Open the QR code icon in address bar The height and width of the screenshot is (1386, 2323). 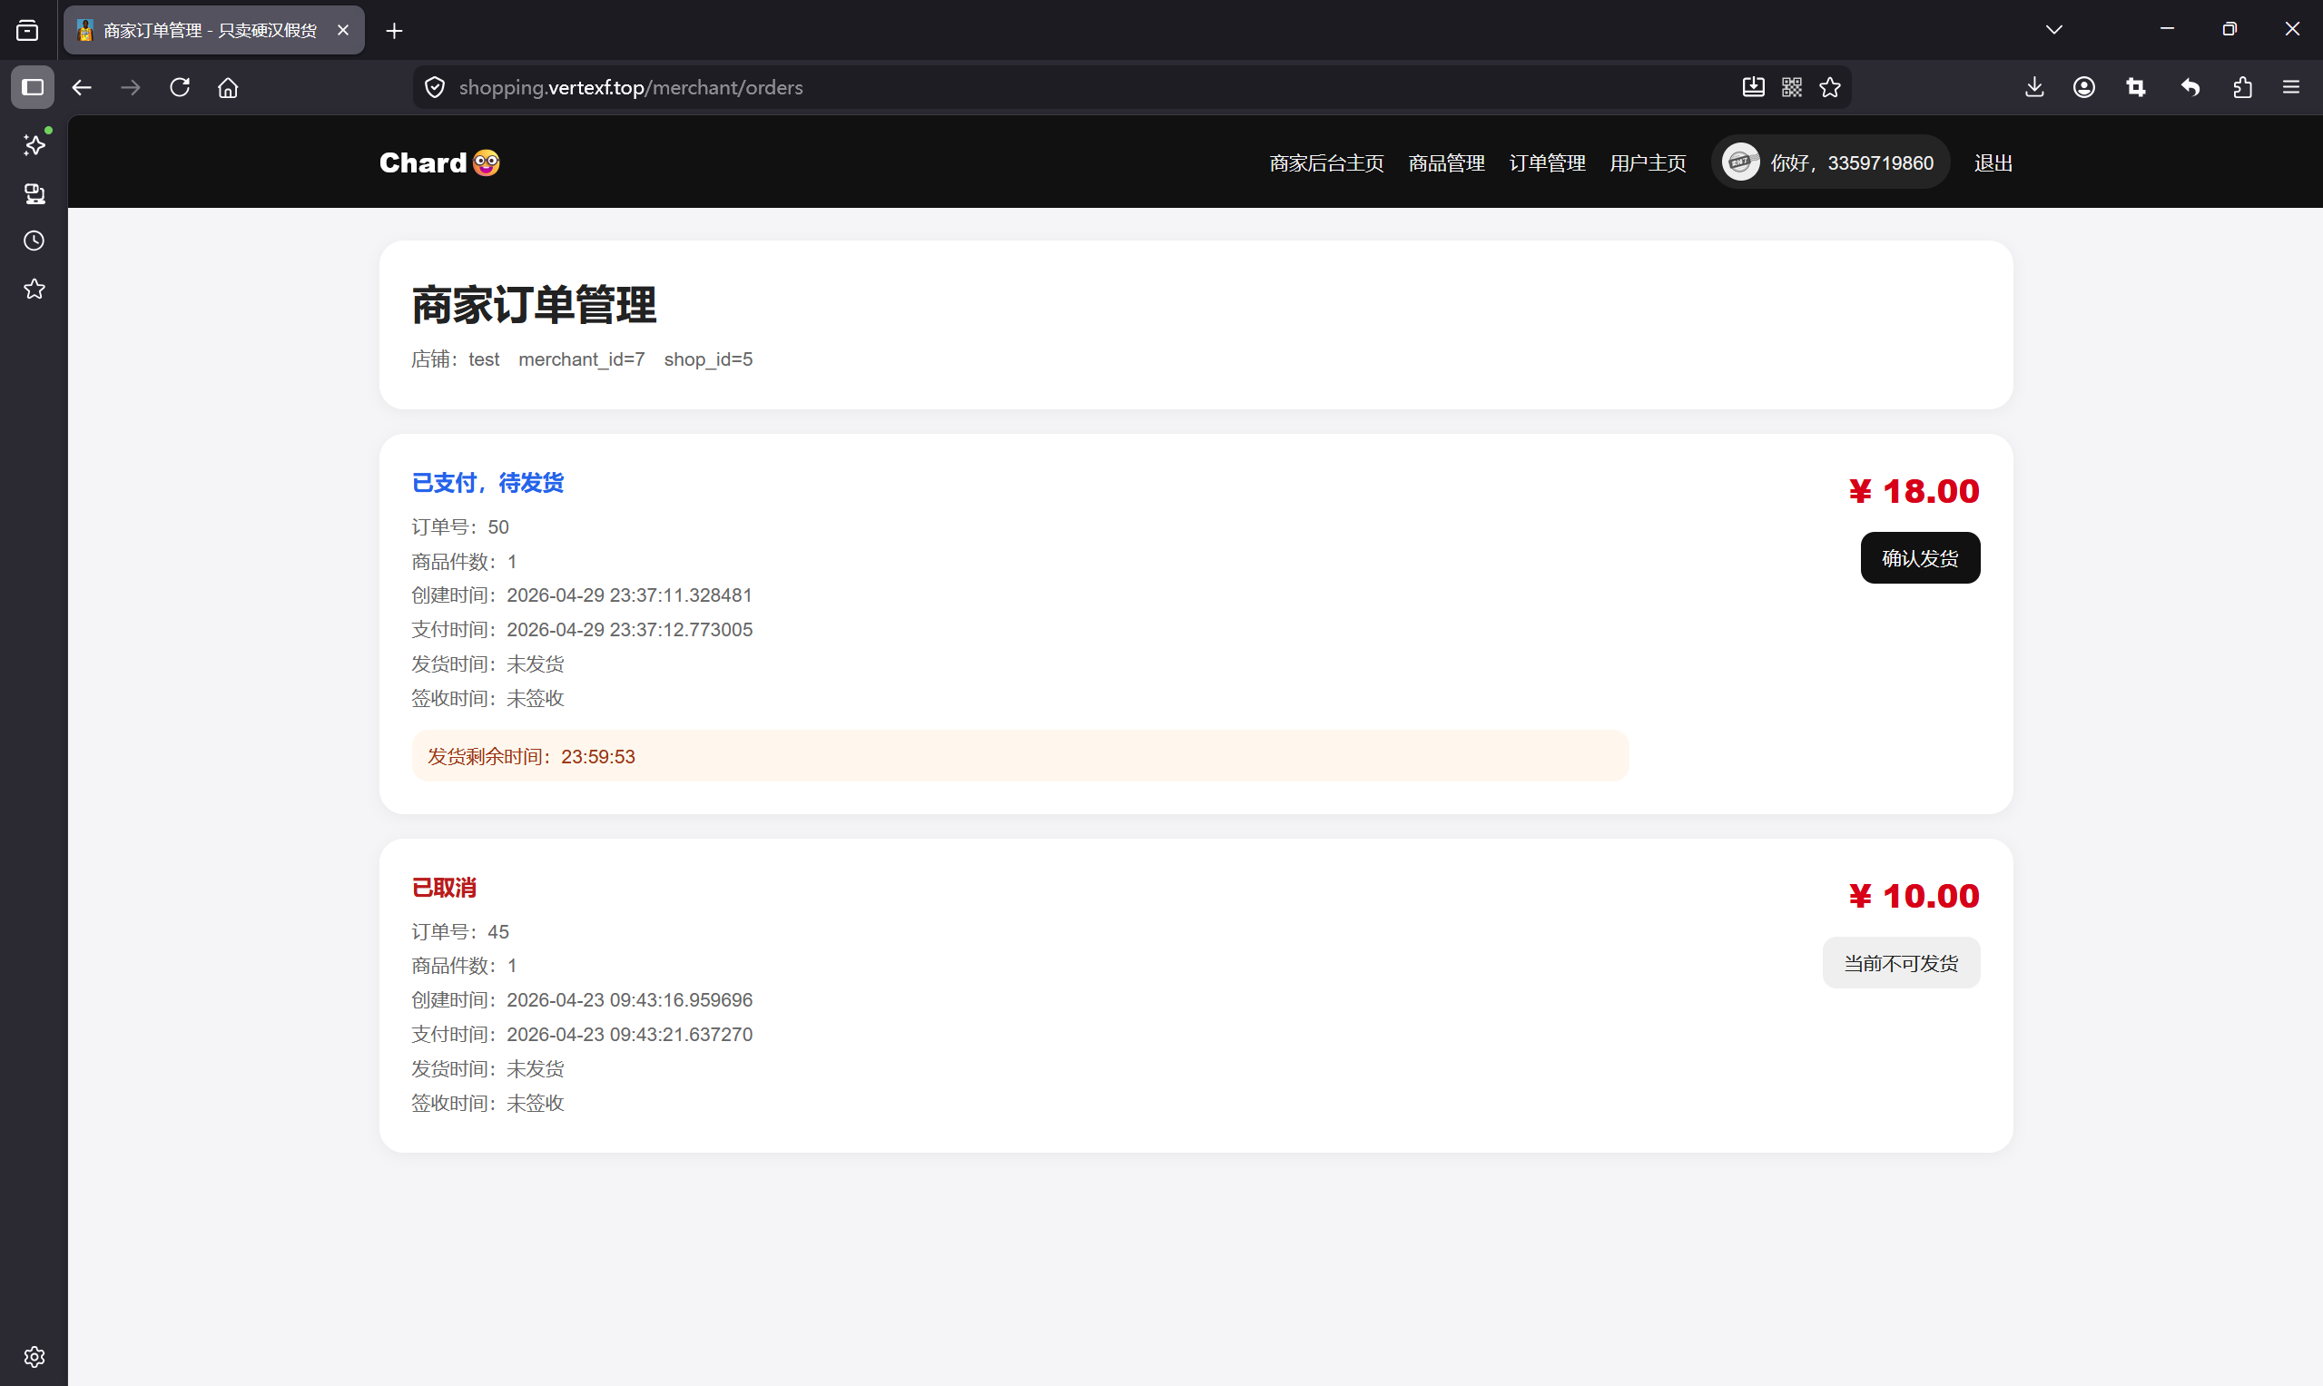point(1792,87)
